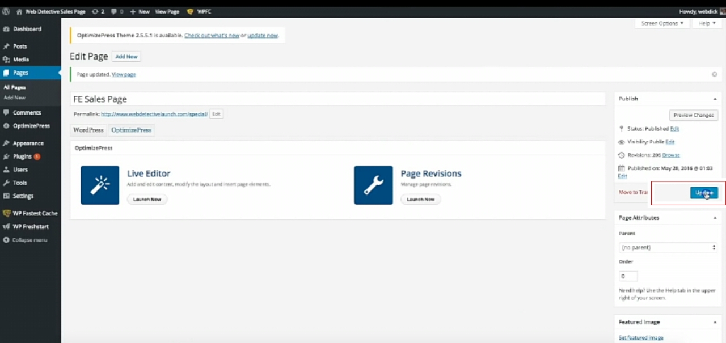This screenshot has width=726, height=343.
Task: Click the status pin icon in Publish
Action: [622, 129]
